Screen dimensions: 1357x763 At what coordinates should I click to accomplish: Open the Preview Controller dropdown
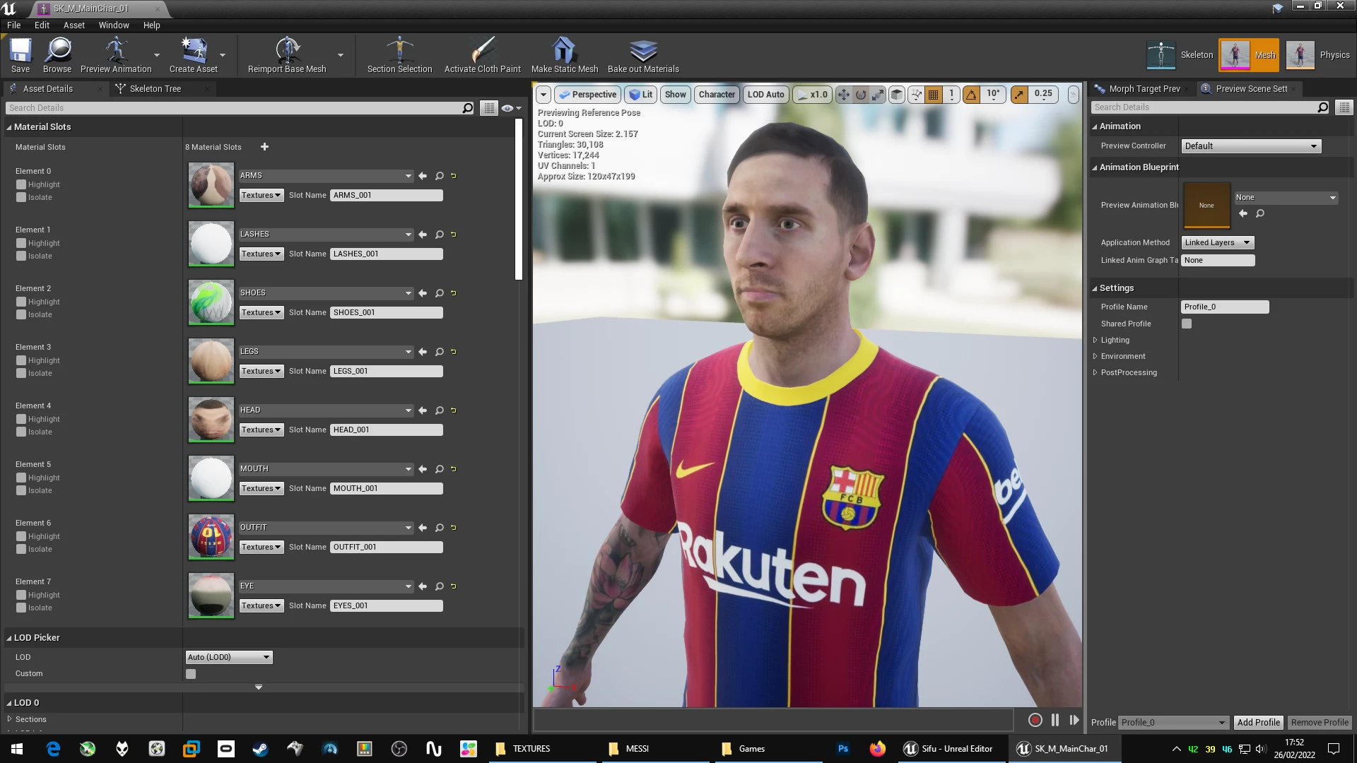point(1251,146)
